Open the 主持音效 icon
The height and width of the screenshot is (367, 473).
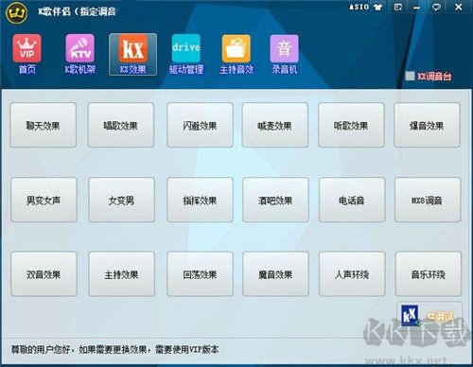(x=236, y=54)
